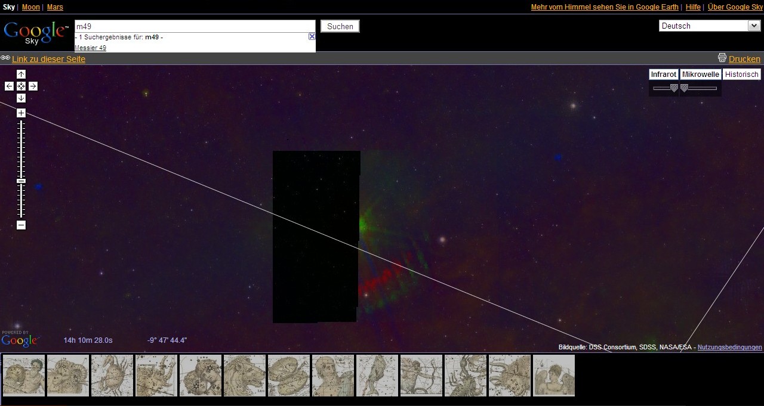This screenshot has width=764, height=406.
Task: Select the last (Virgo) constellation thumbnail
Action: [x=554, y=376]
